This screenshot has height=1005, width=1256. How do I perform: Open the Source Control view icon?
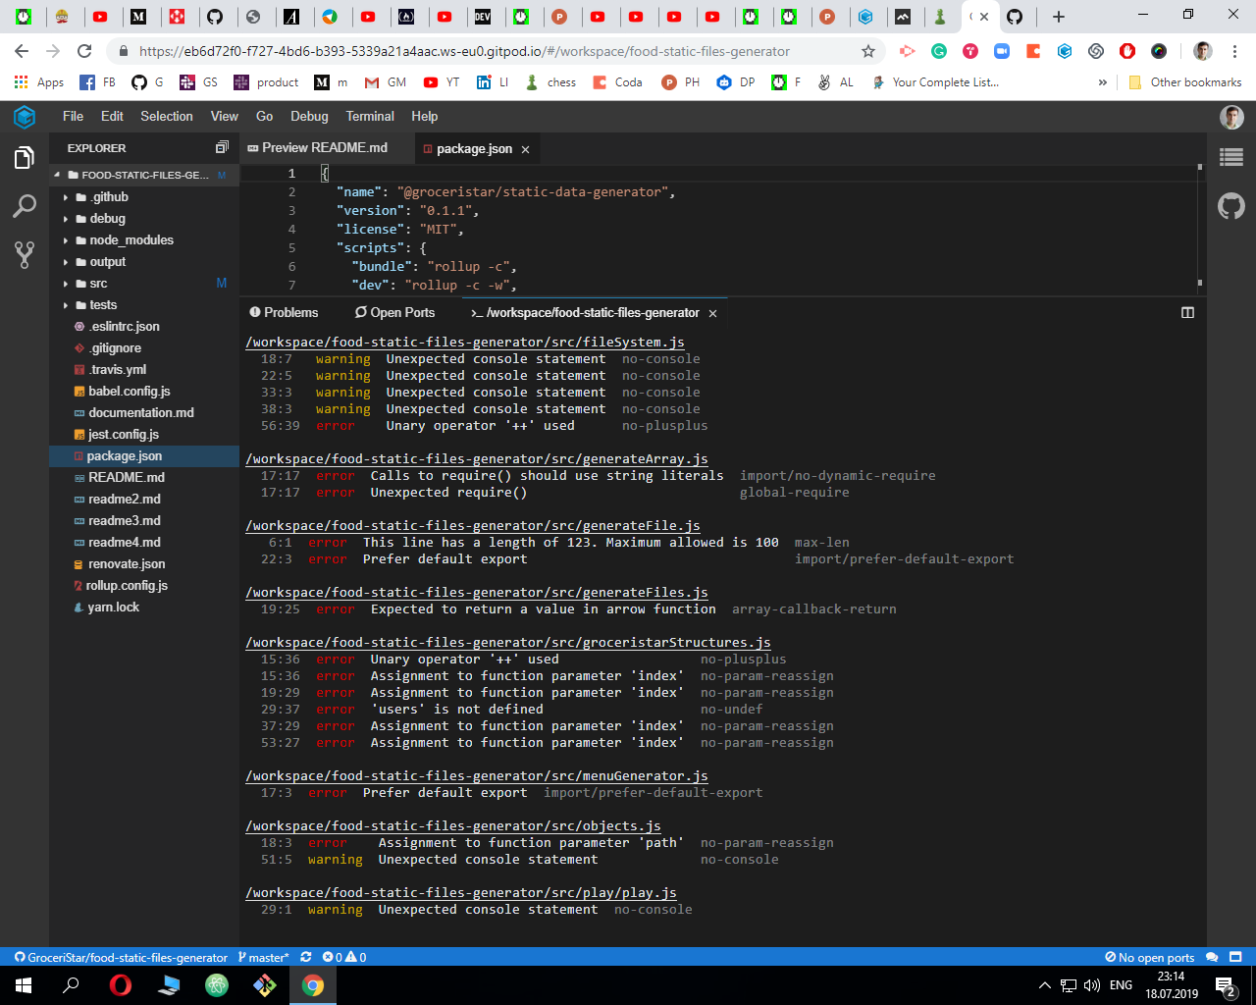pos(25,254)
